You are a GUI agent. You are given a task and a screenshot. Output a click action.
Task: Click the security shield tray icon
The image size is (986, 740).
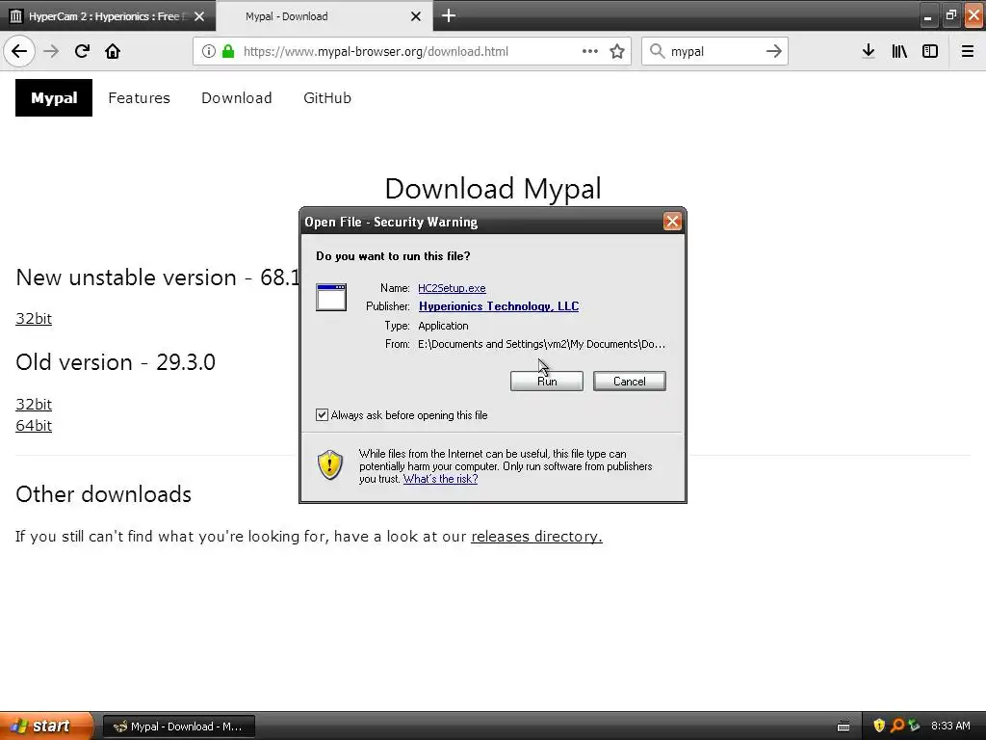pos(879,726)
